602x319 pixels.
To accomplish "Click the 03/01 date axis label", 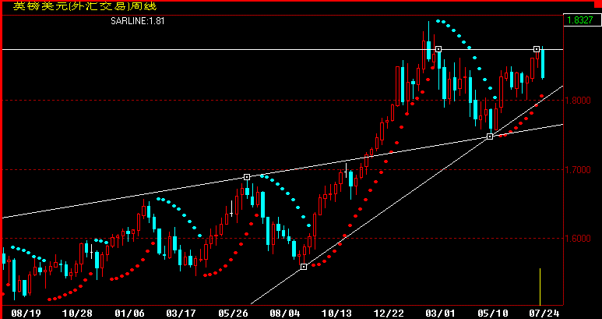I will click(439, 314).
